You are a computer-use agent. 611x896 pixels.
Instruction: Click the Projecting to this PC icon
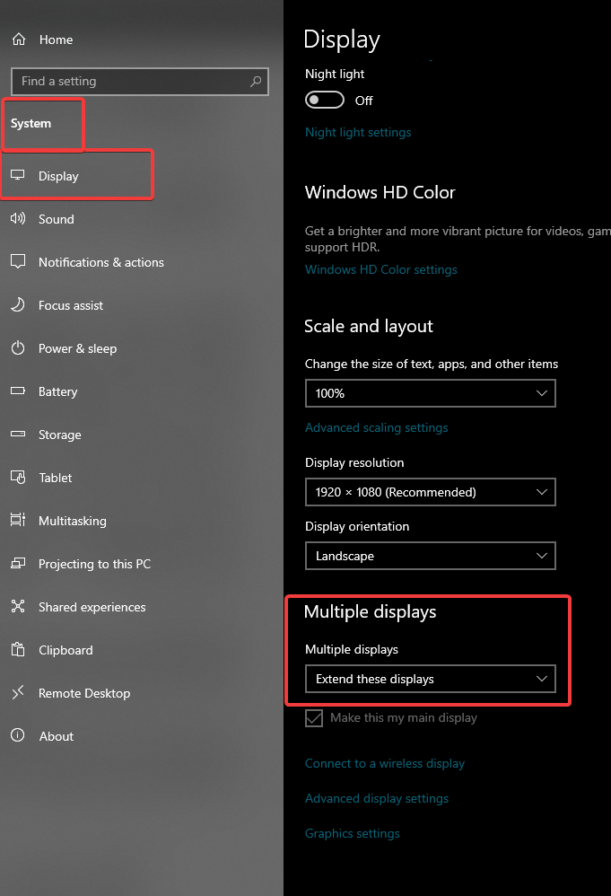coord(18,564)
